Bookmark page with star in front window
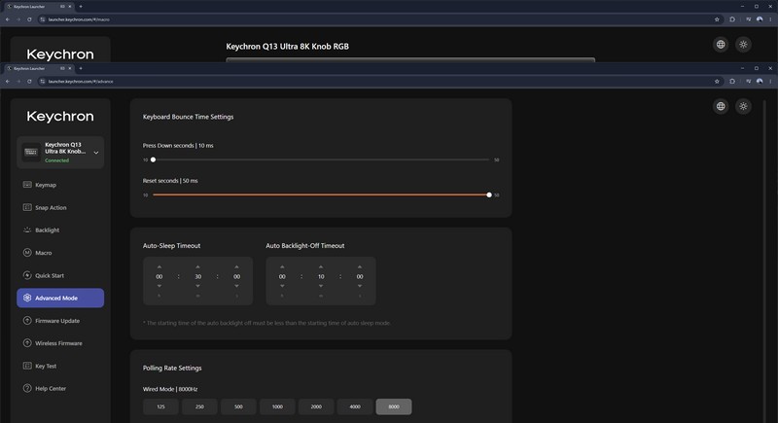The width and height of the screenshot is (778, 423). [x=717, y=82]
